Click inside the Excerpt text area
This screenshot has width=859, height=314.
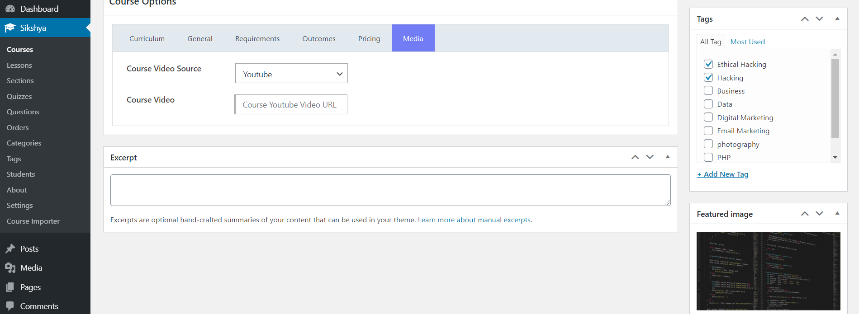pos(390,190)
